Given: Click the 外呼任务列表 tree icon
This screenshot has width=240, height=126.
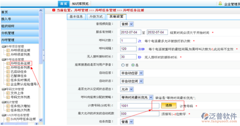Looking at the screenshot, I should pyautogui.click(x=8, y=68).
